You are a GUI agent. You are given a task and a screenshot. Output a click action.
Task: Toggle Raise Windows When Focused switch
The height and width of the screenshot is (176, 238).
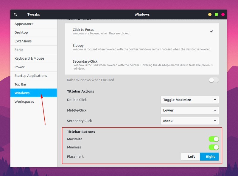[x=214, y=80]
